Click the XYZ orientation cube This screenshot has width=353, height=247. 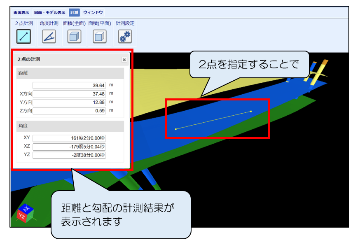pos(24,214)
